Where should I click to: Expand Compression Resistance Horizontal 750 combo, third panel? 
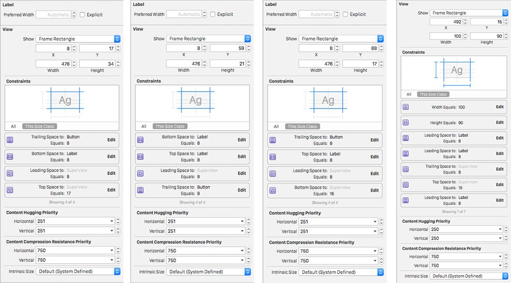click(x=375, y=251)
